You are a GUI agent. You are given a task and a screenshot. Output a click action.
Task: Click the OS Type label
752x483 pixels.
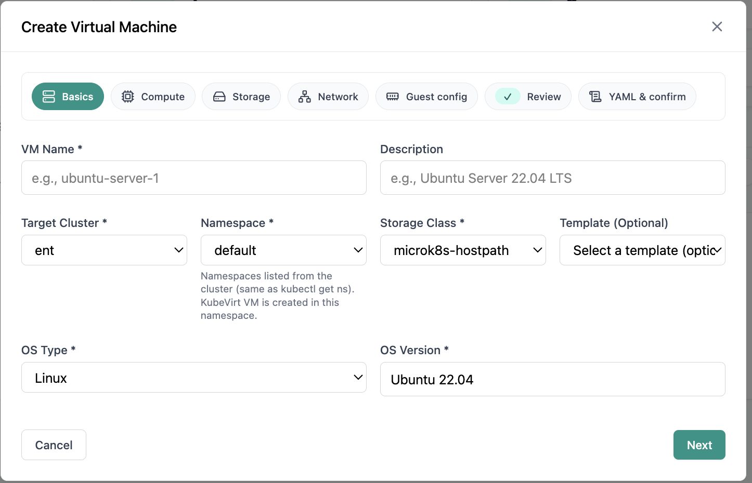point(48,350)
